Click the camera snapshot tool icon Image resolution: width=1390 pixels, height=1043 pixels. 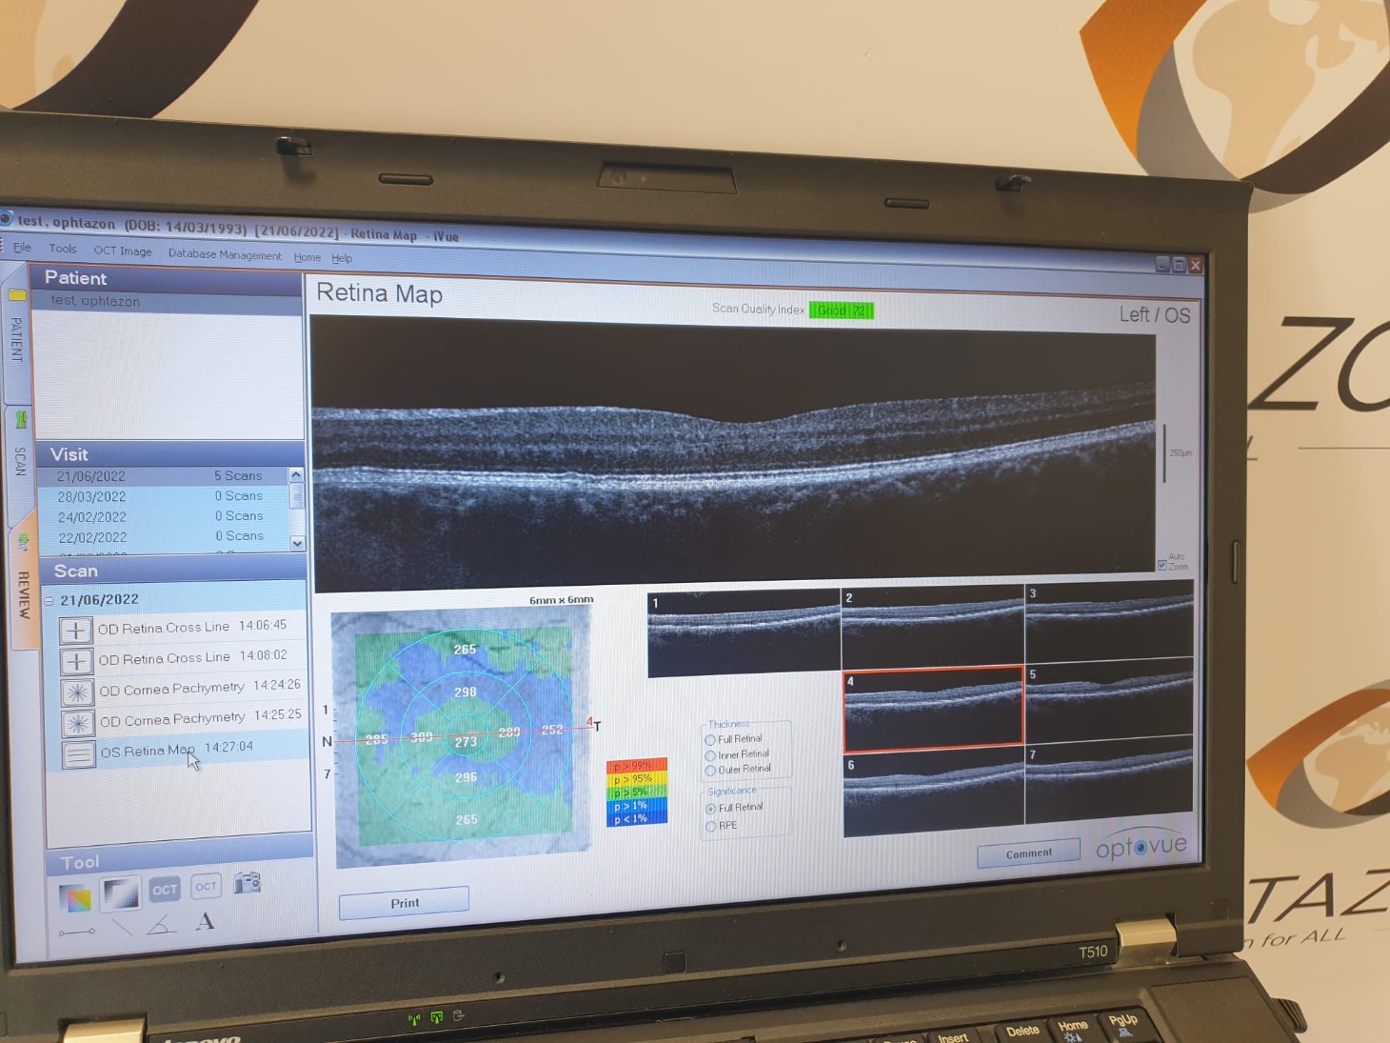248,883
